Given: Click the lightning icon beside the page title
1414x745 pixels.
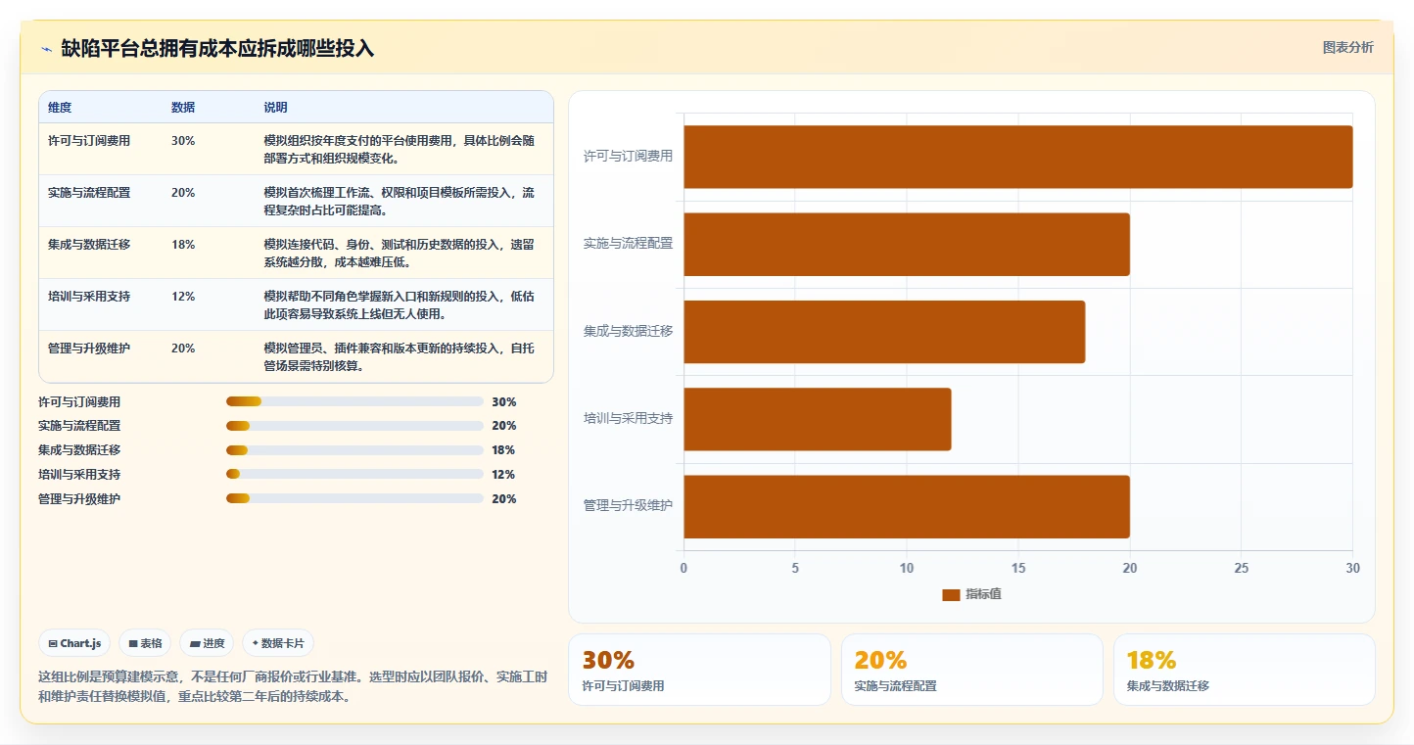Looking at the screenshot, I should (x=46, y=49).
